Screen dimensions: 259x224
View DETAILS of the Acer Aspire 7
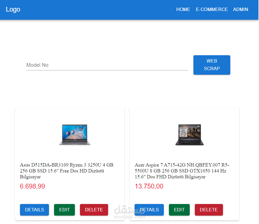click(149, 210)
